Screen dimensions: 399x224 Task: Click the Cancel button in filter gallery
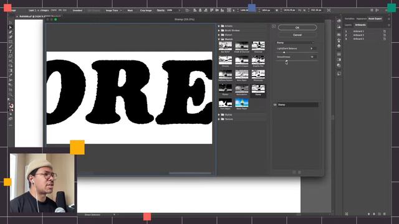click(x=297, y=35)
